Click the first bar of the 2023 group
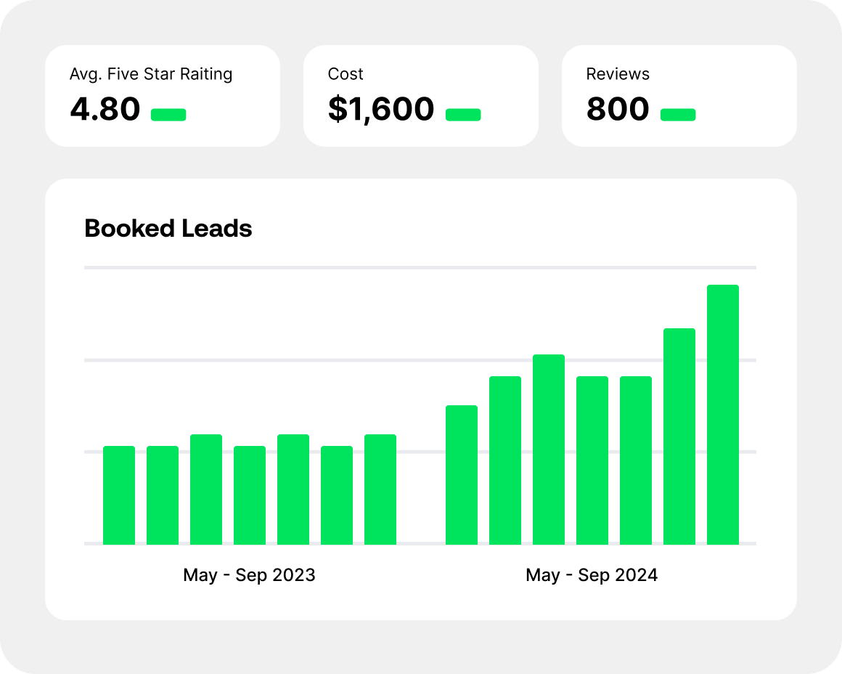The width and height of the screenshot is (842, 674). [x=119, y=495]
